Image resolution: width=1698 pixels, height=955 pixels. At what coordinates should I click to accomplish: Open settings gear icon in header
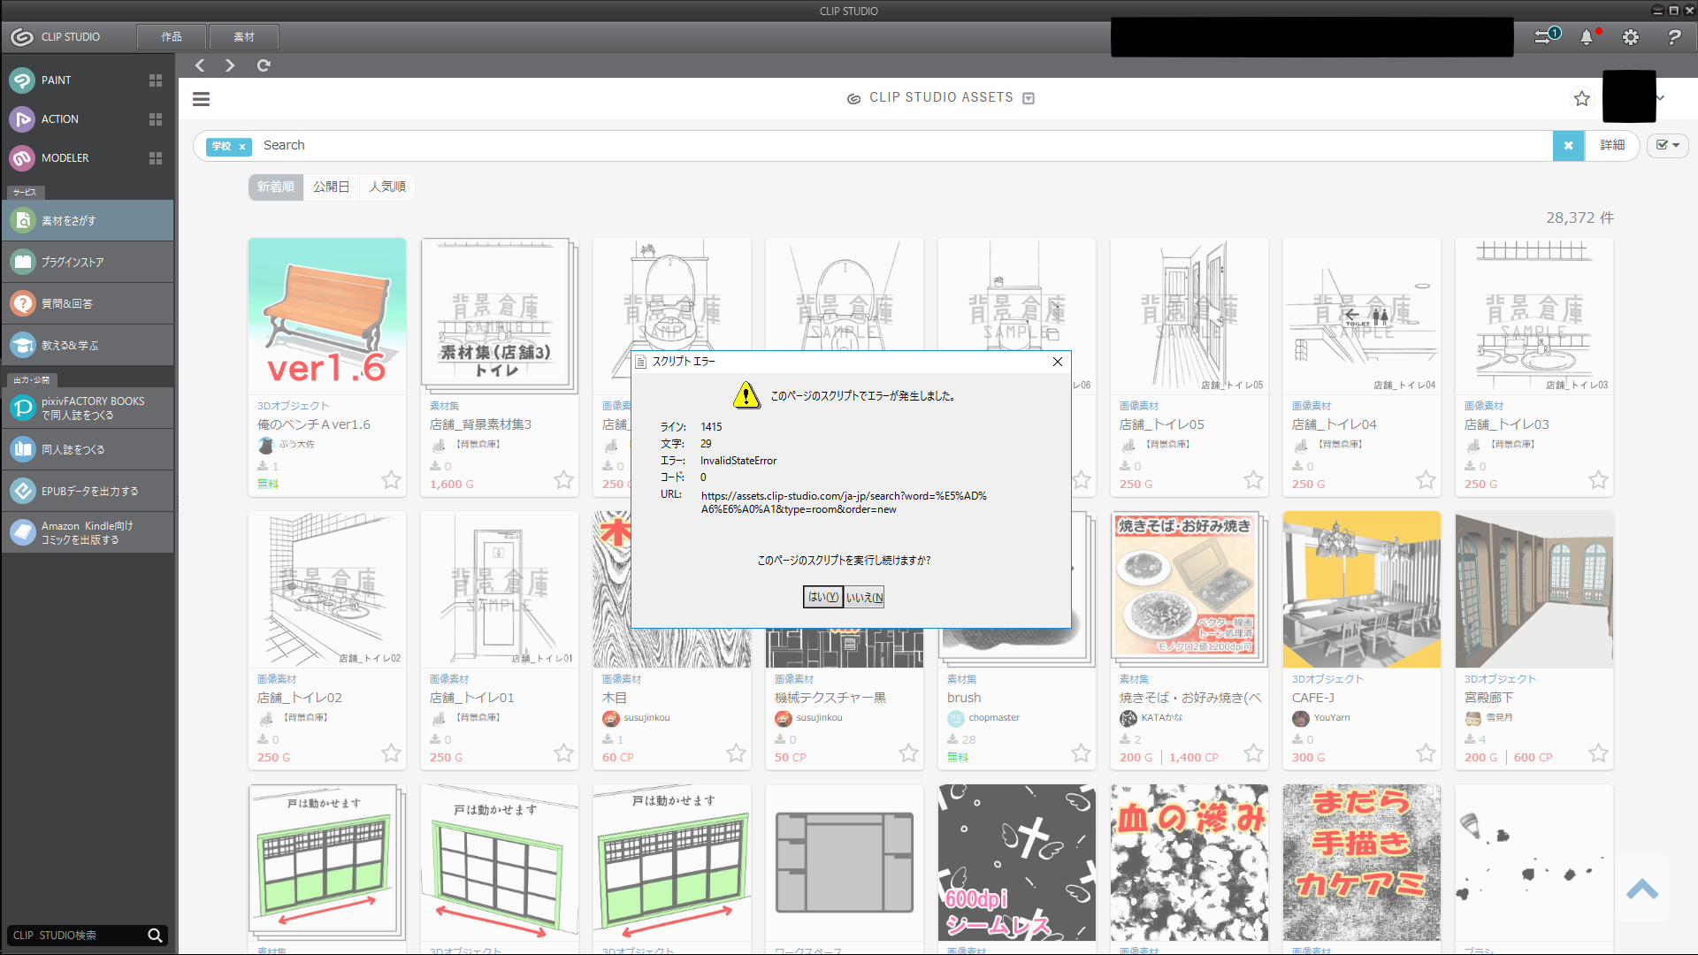[x=1631, y=37]
